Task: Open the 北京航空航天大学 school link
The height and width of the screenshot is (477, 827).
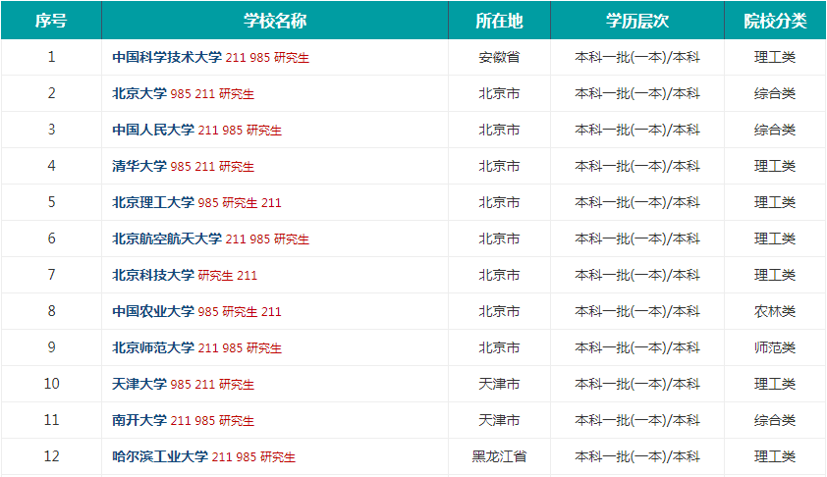Action: coord(167,238)
